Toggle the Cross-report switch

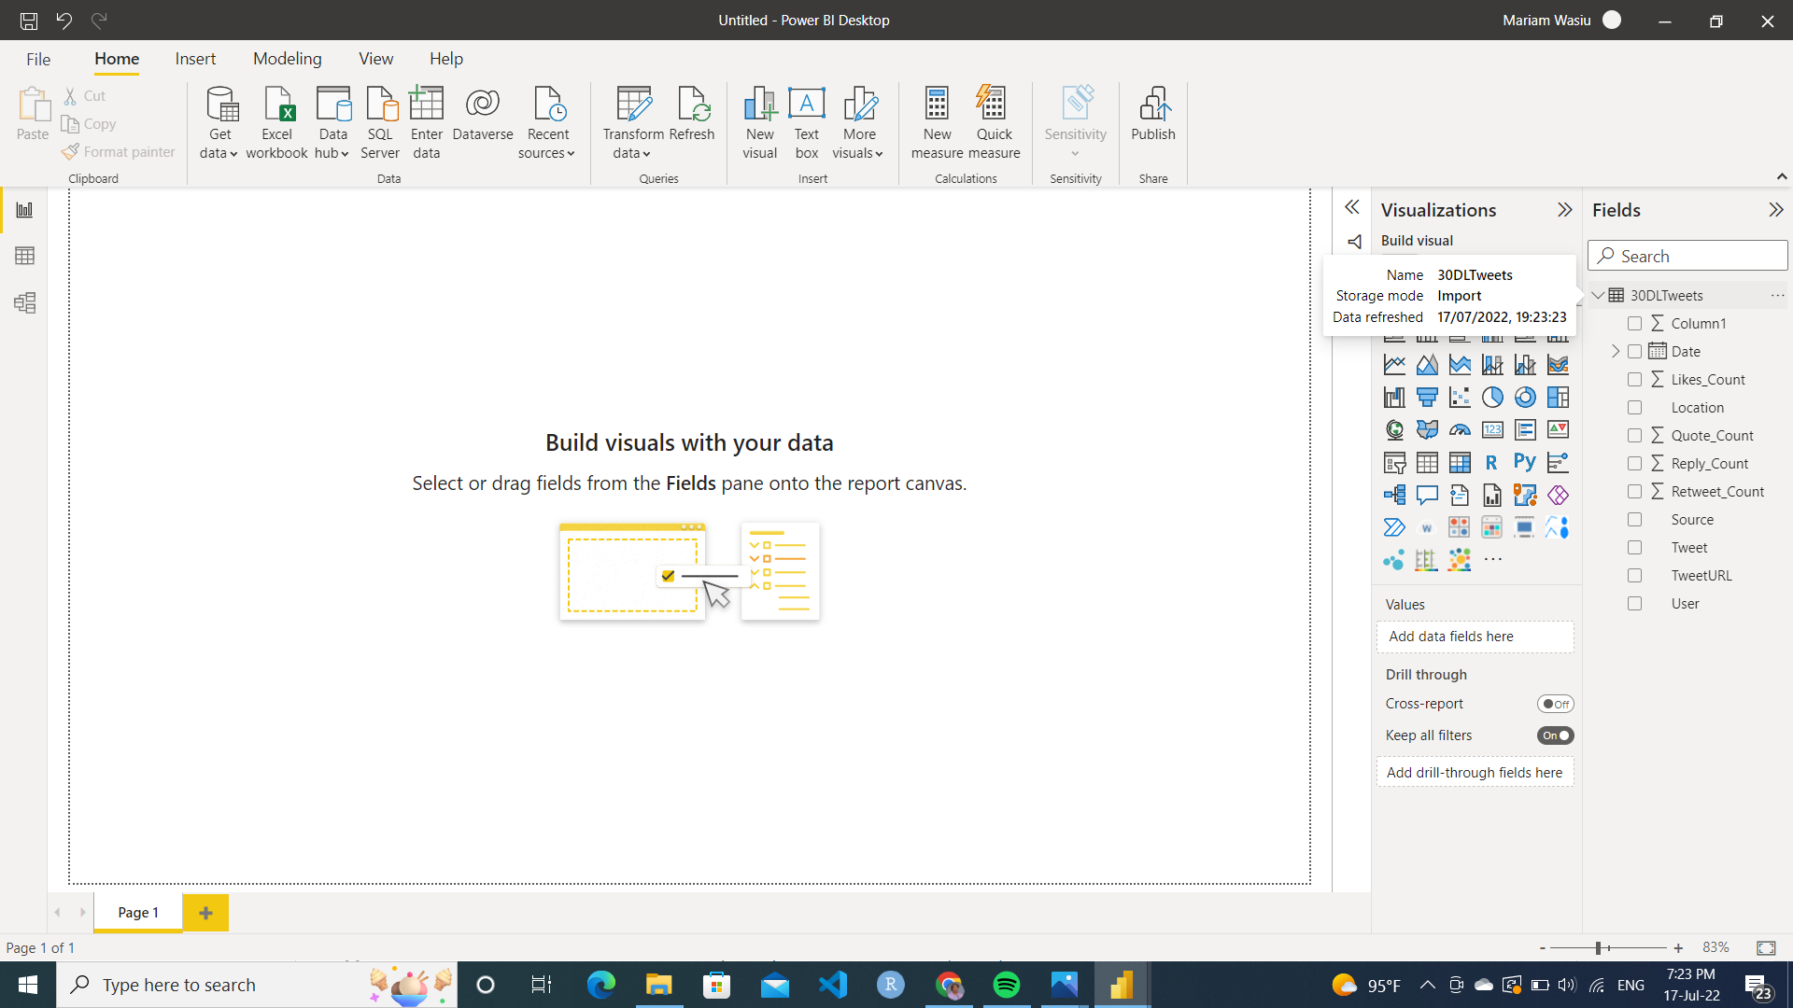coord(1555,705)
